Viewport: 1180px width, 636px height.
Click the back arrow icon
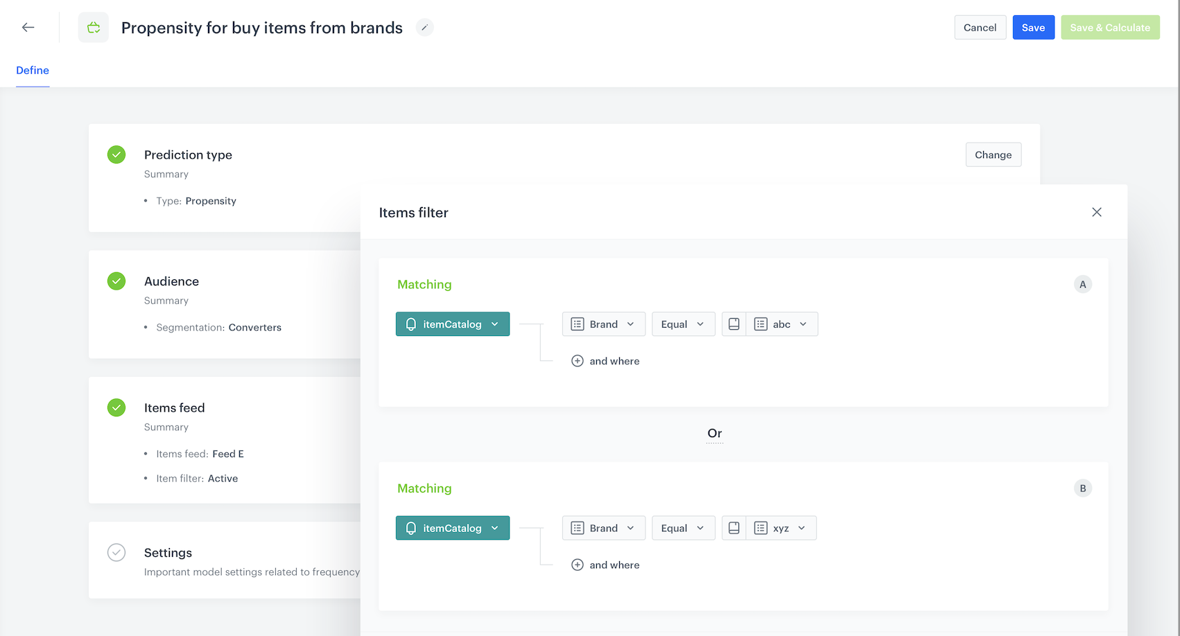pyautogui.click(x=28, y=28)
